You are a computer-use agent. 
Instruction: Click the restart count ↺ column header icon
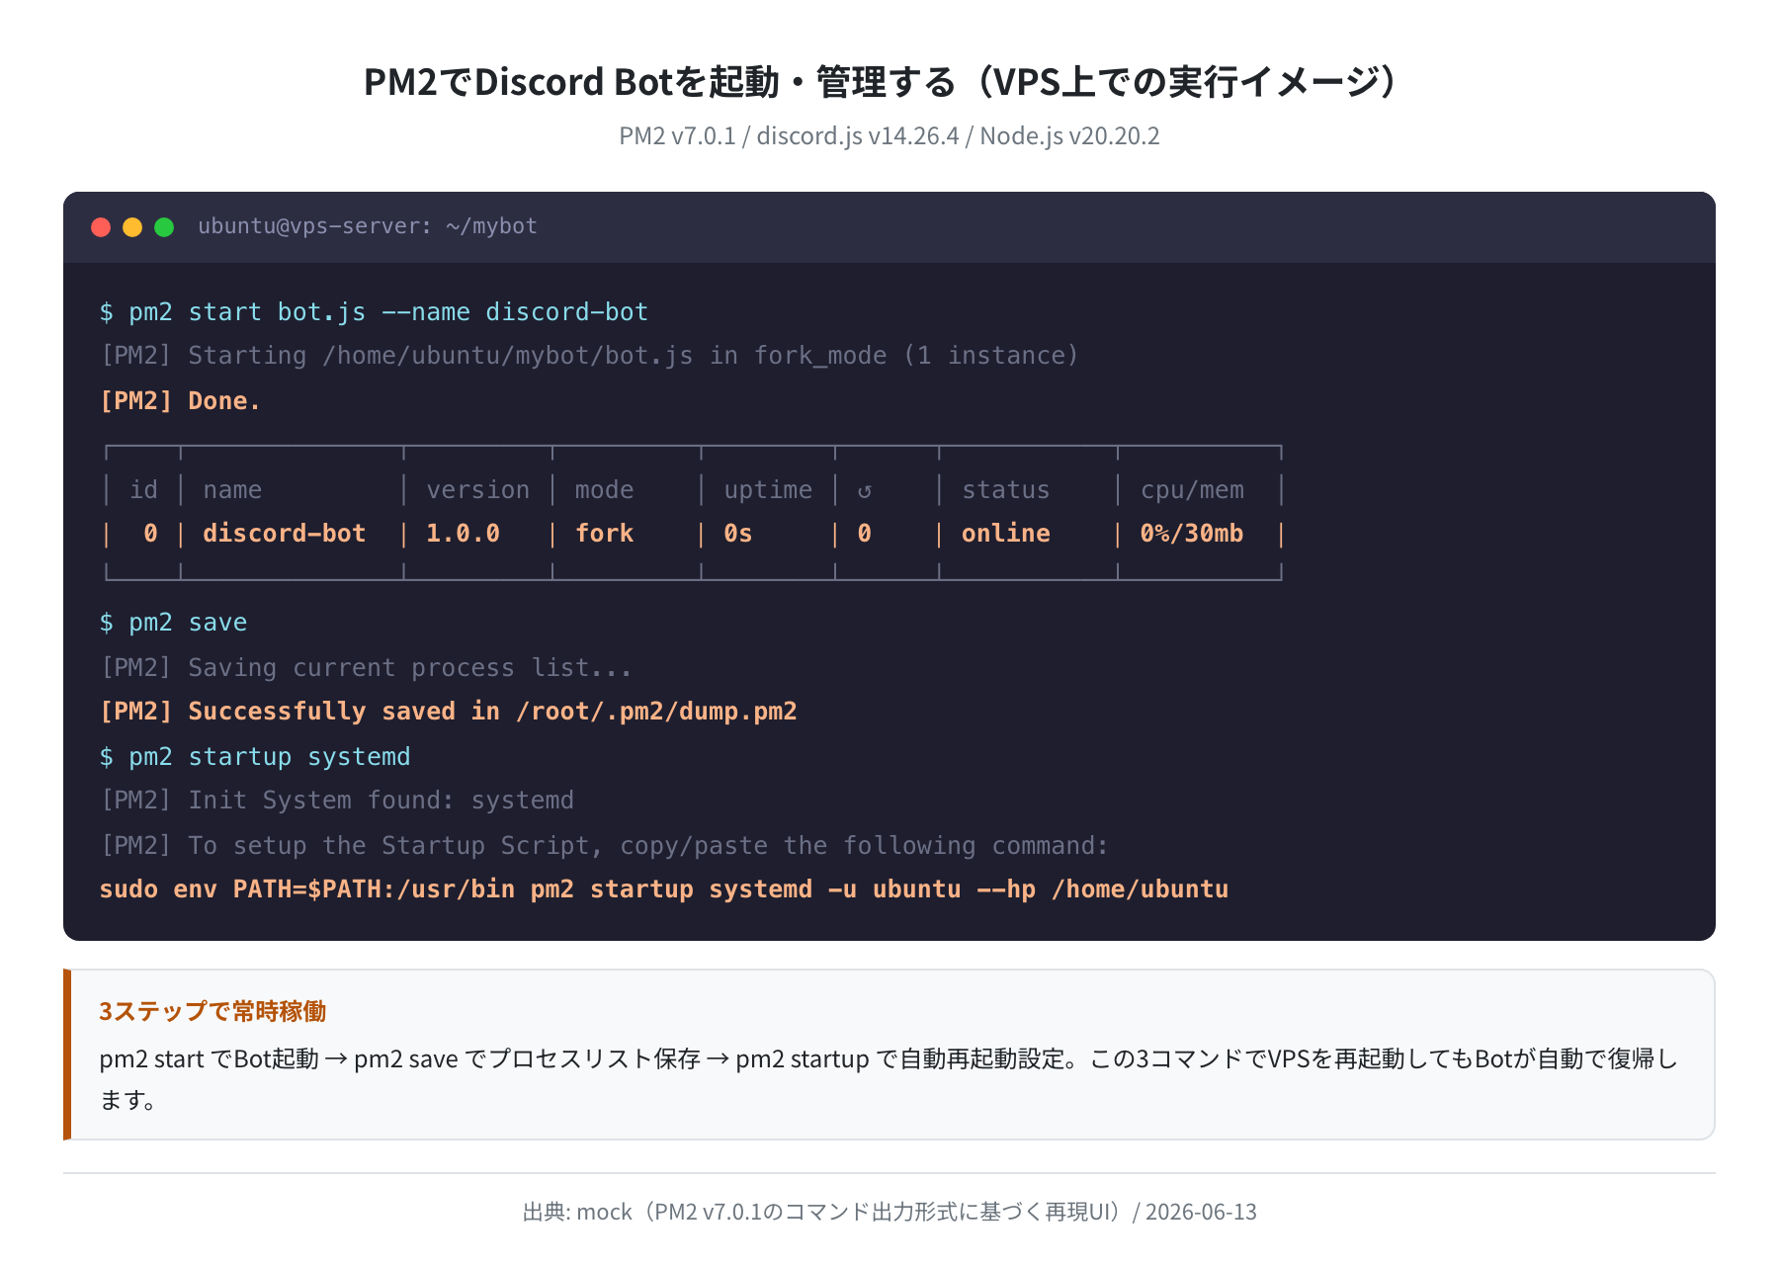tap(865, 490)
